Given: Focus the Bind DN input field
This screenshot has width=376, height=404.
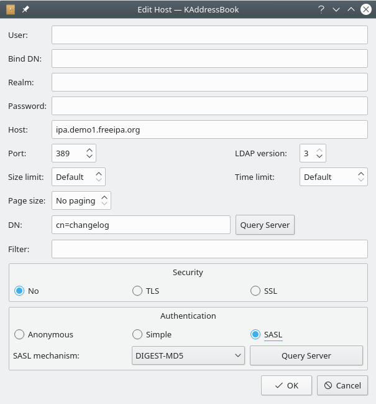Looking at the screenshot, I should pos(209,59).
